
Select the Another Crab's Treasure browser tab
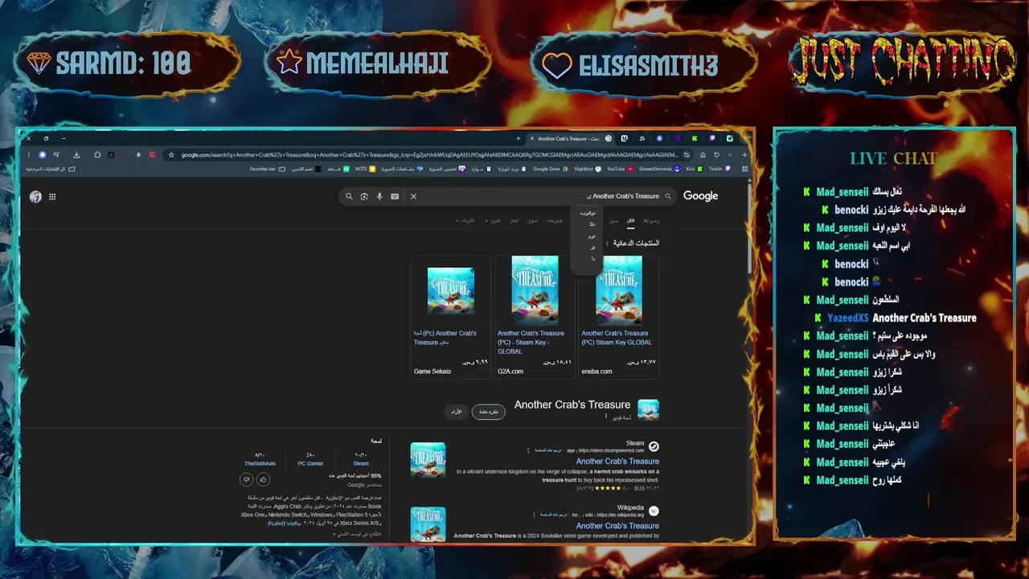point(572,138)
